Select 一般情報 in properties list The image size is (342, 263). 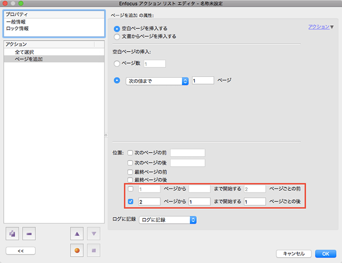pyautogui.click(x=16, y=22)
